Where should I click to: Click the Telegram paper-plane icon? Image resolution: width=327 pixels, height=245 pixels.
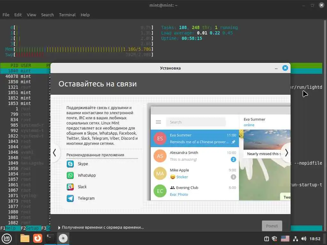click(70, 198)
